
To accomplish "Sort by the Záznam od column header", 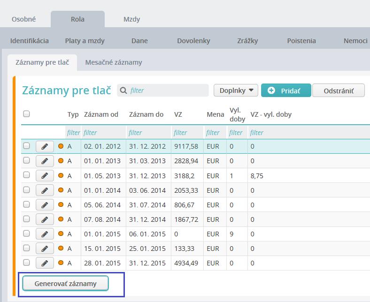I will [x=101, y=114].
